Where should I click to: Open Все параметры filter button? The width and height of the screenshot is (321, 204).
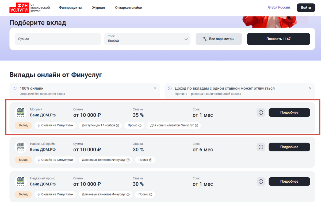(219, 39)
